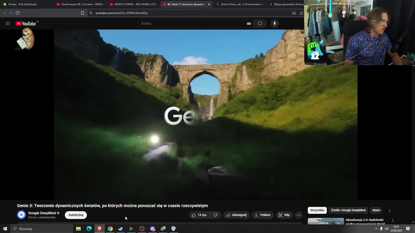Click the Windows taskbar Wyszukaj search box
This screenshot has height=233, width=415.
41,229
